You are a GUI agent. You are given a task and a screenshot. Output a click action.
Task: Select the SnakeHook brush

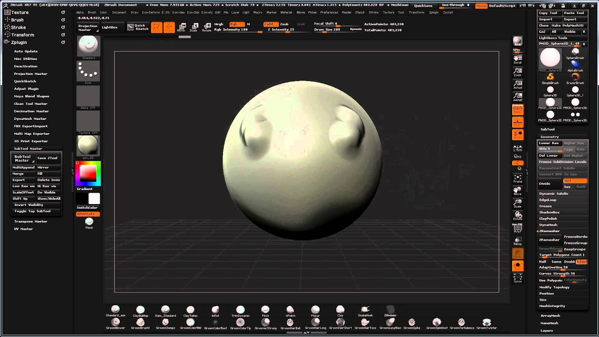(x=365, y=311)
